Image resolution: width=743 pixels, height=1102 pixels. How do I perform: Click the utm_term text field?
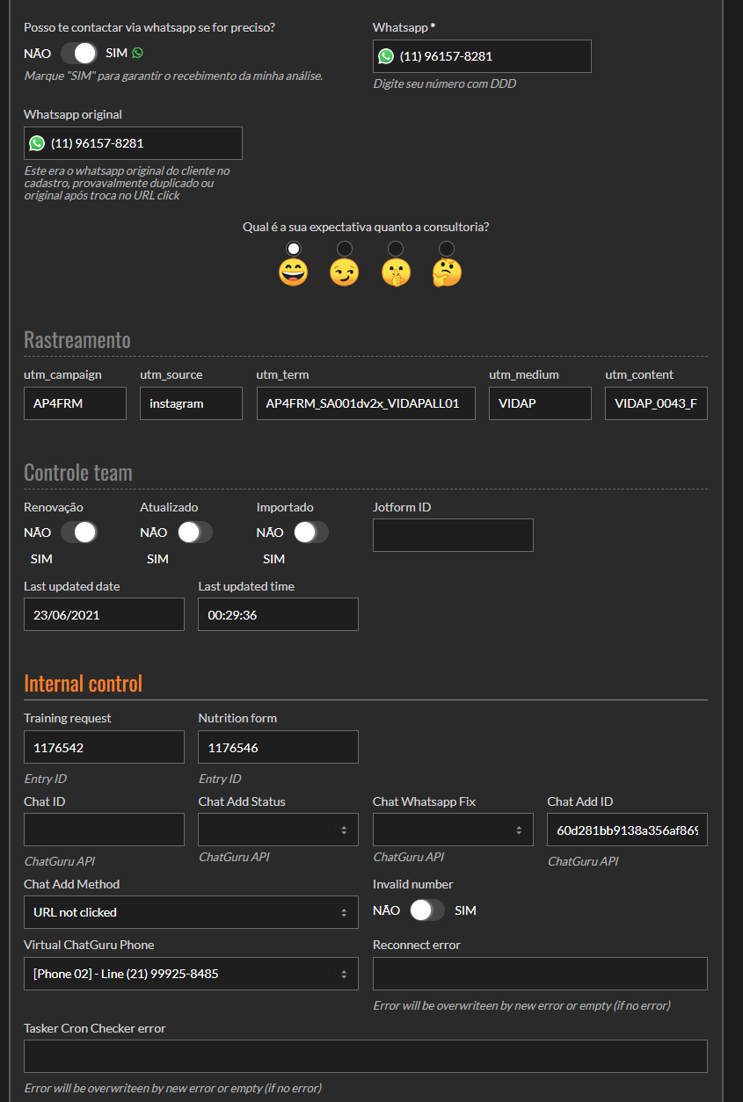coord(366,404)
